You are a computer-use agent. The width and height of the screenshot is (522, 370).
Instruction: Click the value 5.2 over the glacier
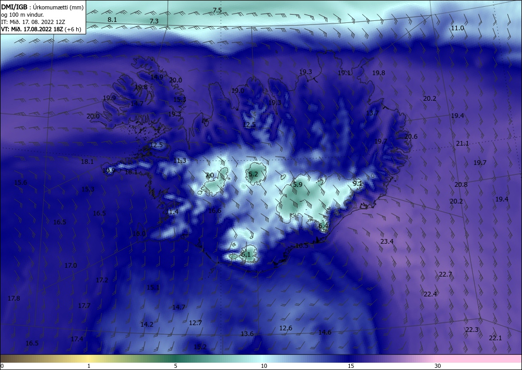coord(253,174)
